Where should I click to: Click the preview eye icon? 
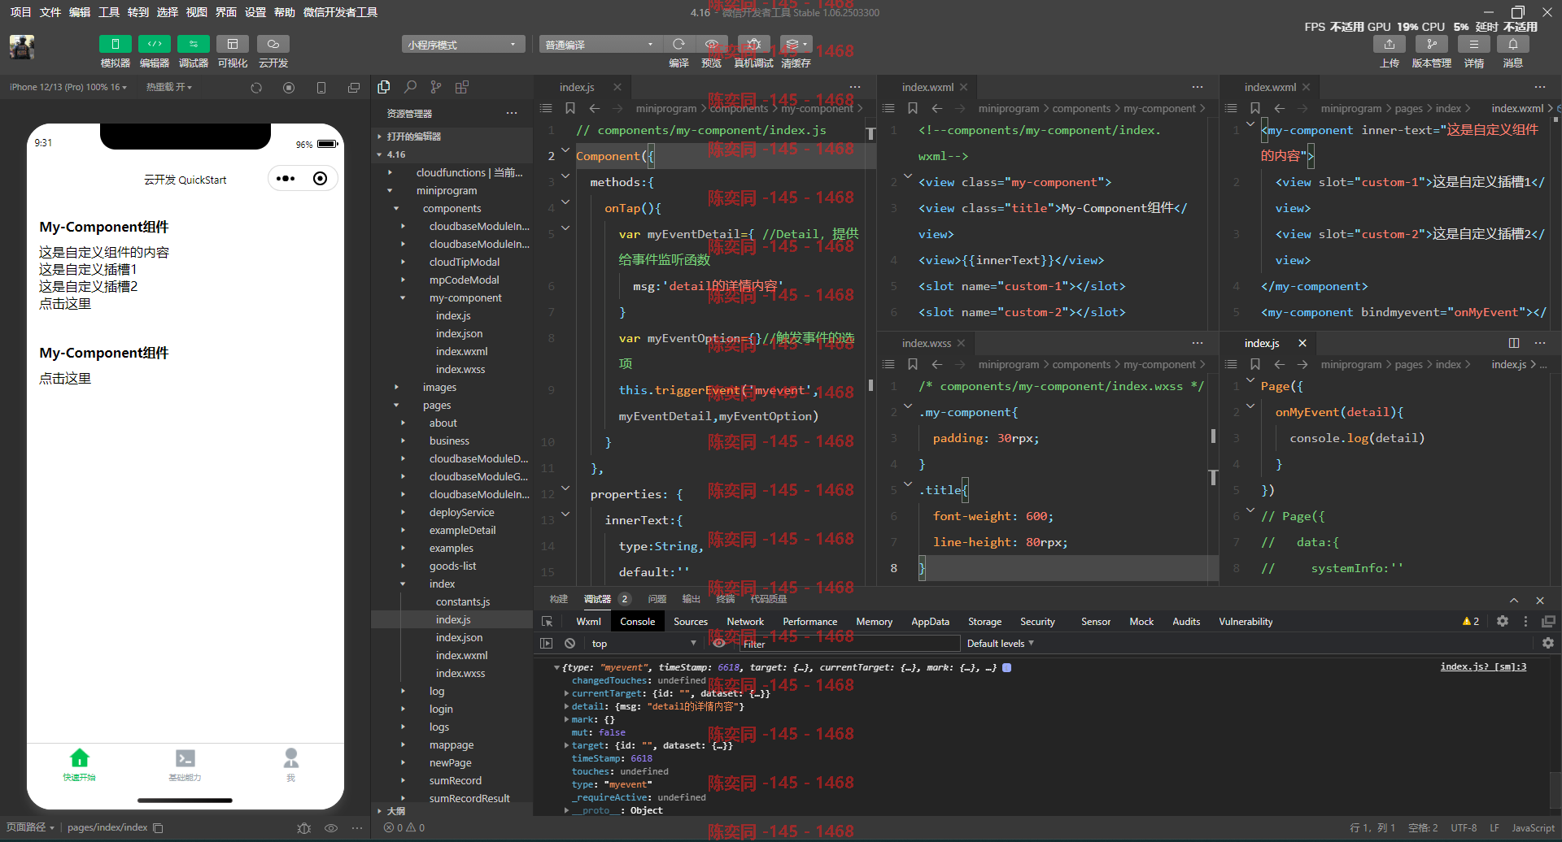pyautogui.click(x=712, y=44)
